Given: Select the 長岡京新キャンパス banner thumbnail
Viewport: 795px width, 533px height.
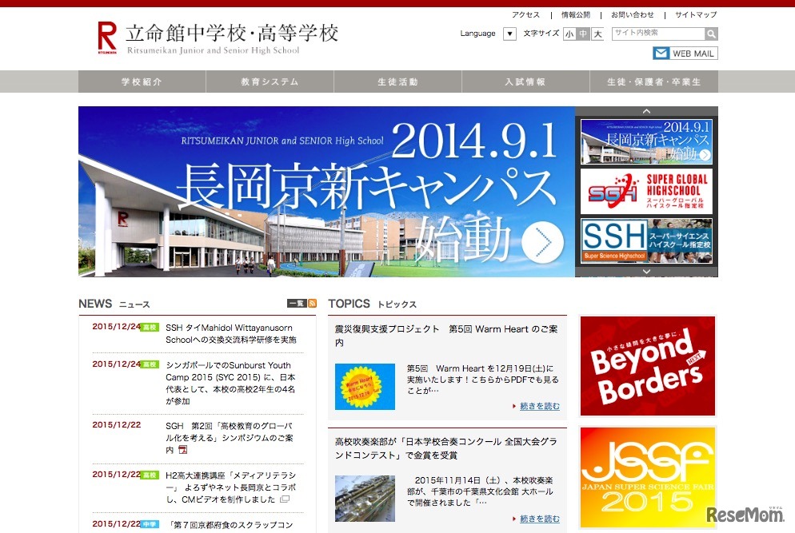Looking at the screenshot, I should (x=646, y=141).
